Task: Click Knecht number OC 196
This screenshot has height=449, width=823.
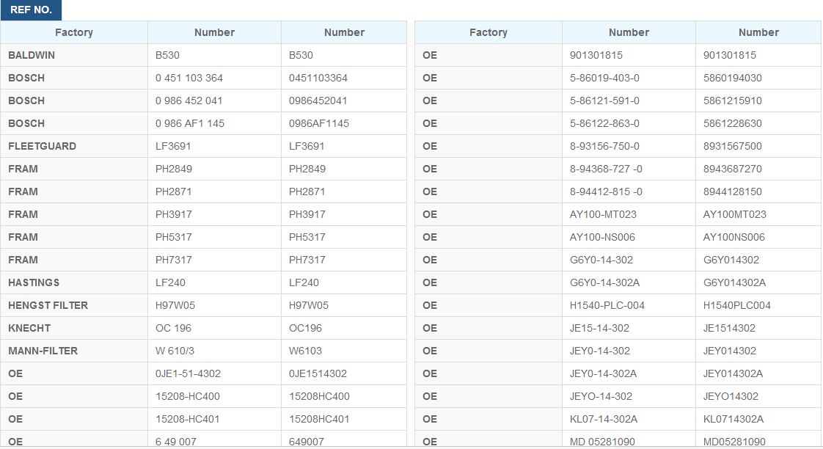Action: coord(173,328)
